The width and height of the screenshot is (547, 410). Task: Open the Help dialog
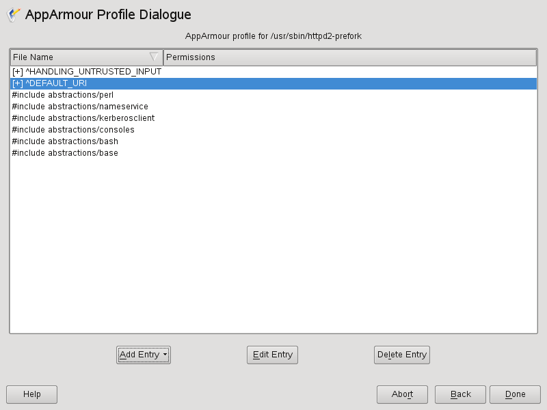(31, 394)
